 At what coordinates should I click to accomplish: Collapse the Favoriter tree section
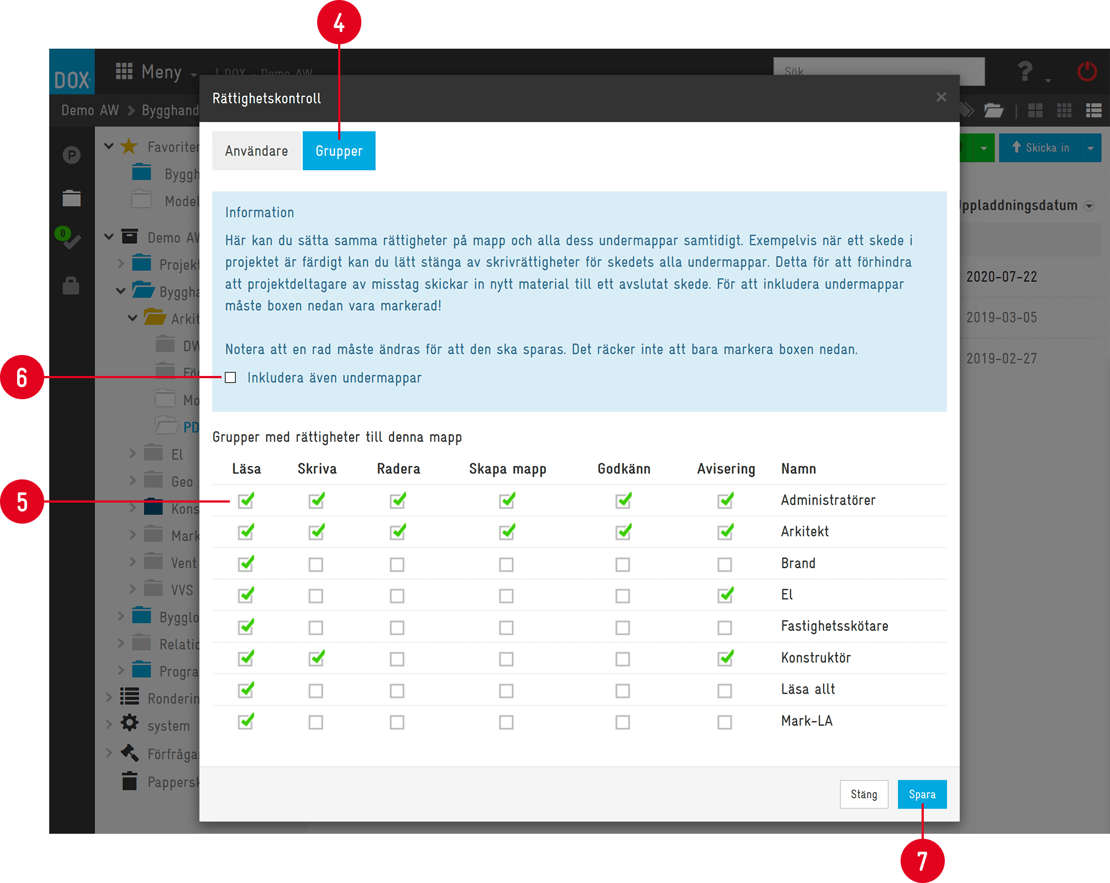coord(109,147)
